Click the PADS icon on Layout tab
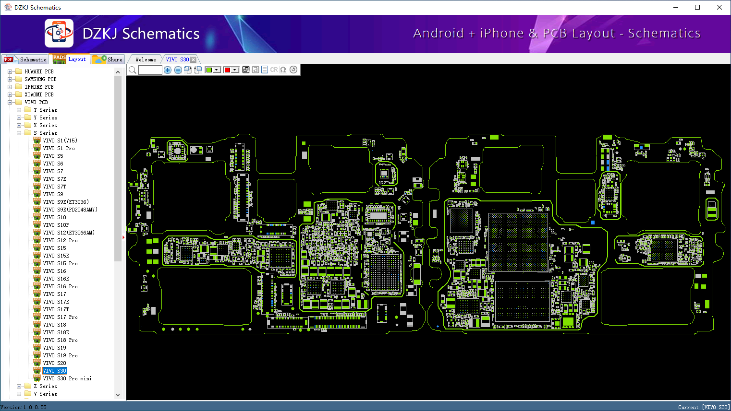The height and width of the screenshot is (411, 731). 60,59
